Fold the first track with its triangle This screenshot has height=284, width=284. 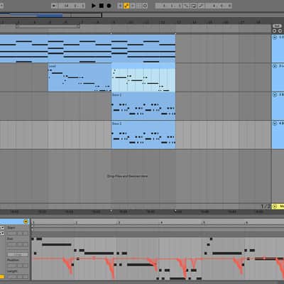275,37
